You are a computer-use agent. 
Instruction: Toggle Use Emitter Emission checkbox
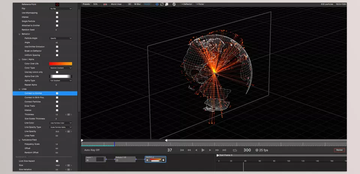point(57,47)
